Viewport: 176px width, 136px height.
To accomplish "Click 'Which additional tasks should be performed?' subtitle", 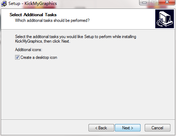I will pos(52,20).
